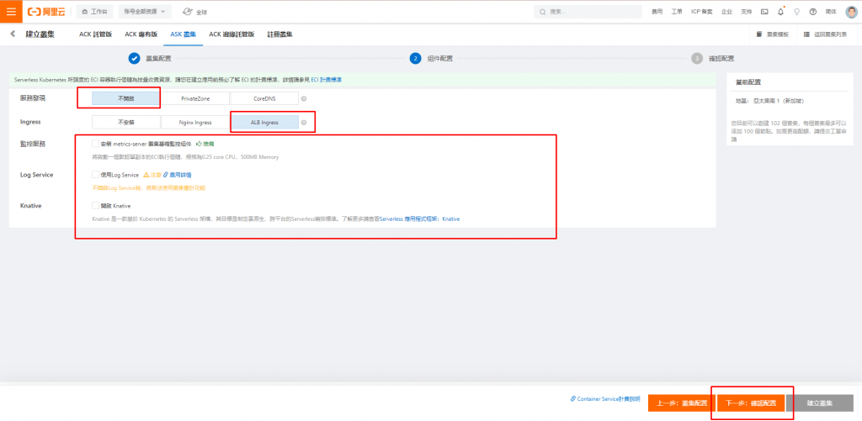Click the help icon next to CoreDNS

click(x=304, y=99)
